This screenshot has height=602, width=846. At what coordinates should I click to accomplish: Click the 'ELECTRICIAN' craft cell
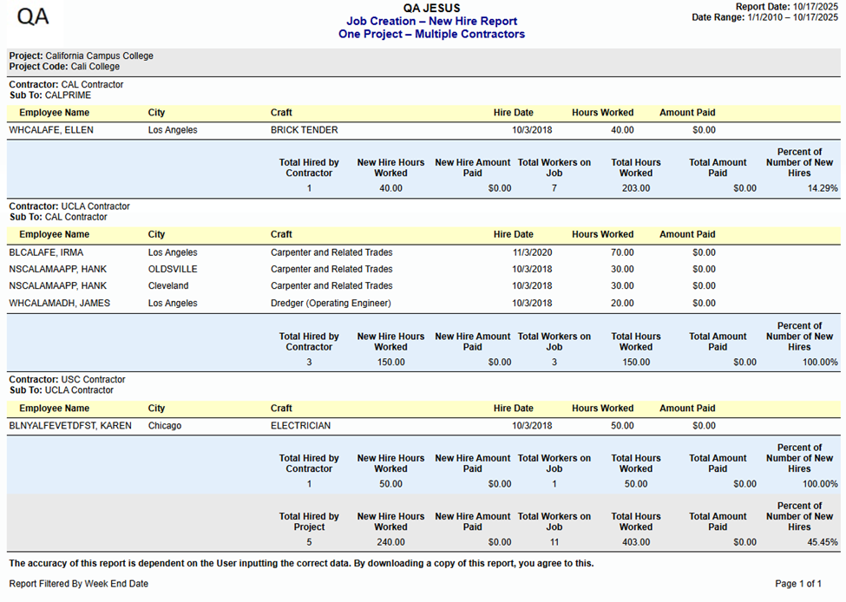coord(300,426)
